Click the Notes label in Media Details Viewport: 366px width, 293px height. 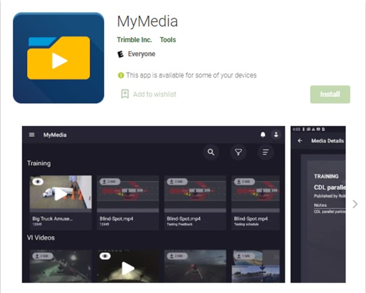(x=320, y=205)
